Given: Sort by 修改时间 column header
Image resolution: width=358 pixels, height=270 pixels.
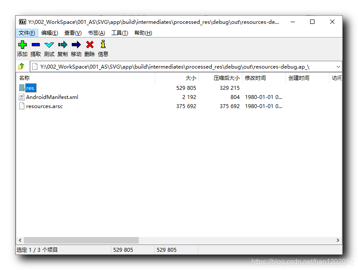Looking at the screenshot, I should tap(264, 78).
